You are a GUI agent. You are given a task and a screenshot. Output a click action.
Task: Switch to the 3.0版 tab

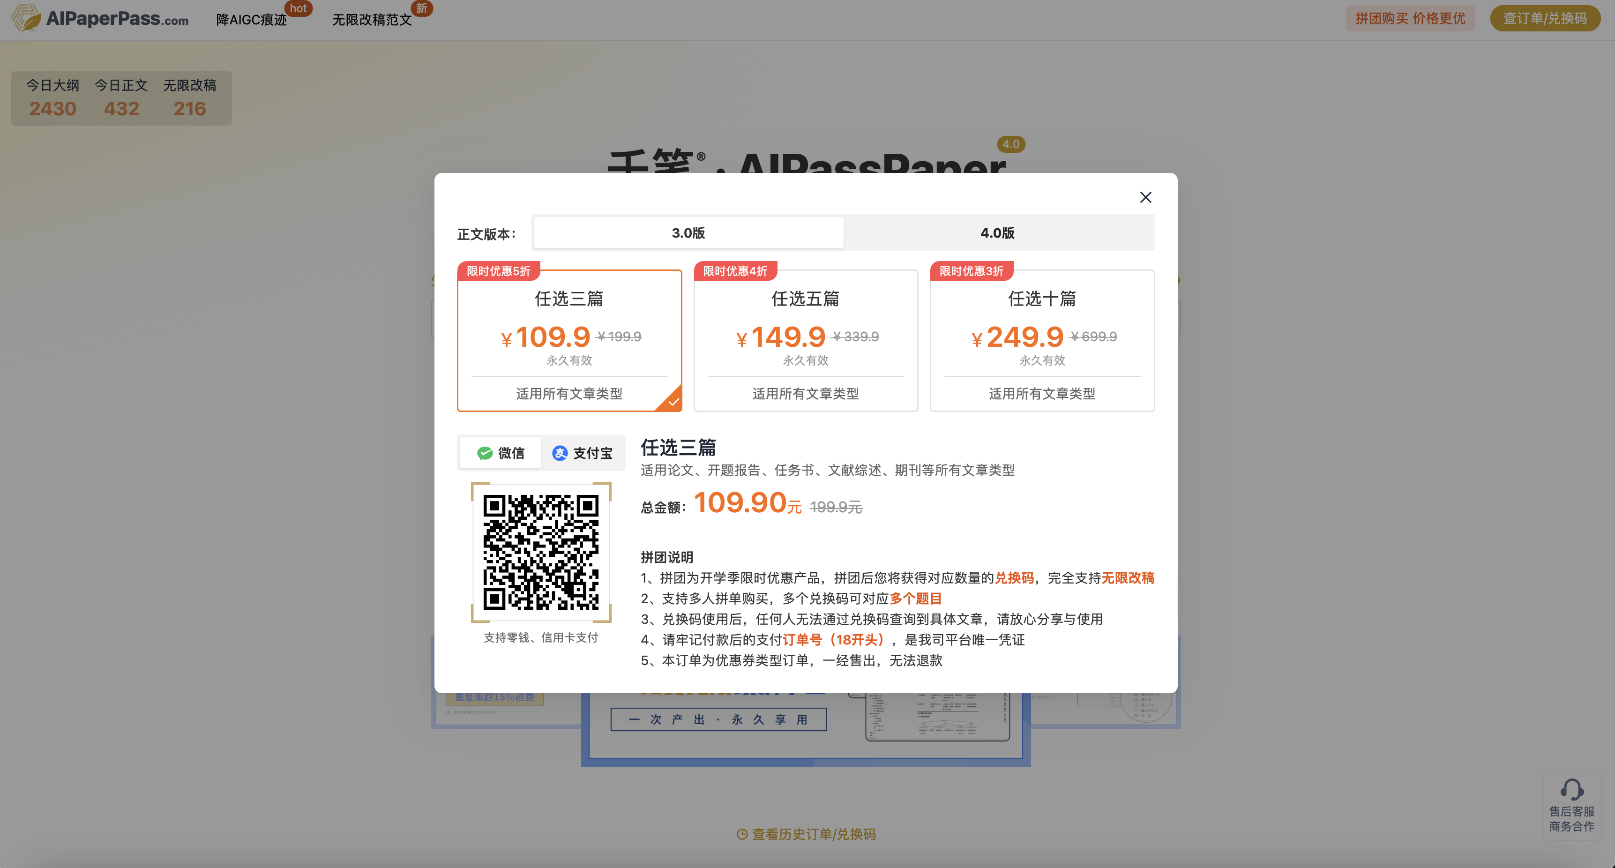688,232
